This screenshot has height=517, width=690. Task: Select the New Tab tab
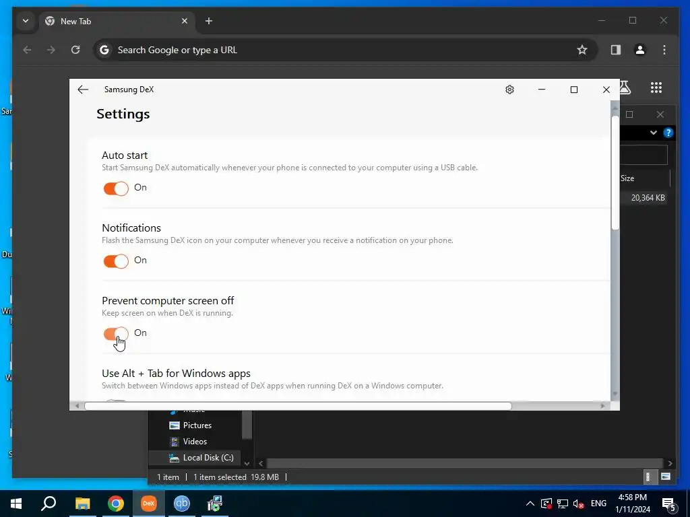click(117, 21)
